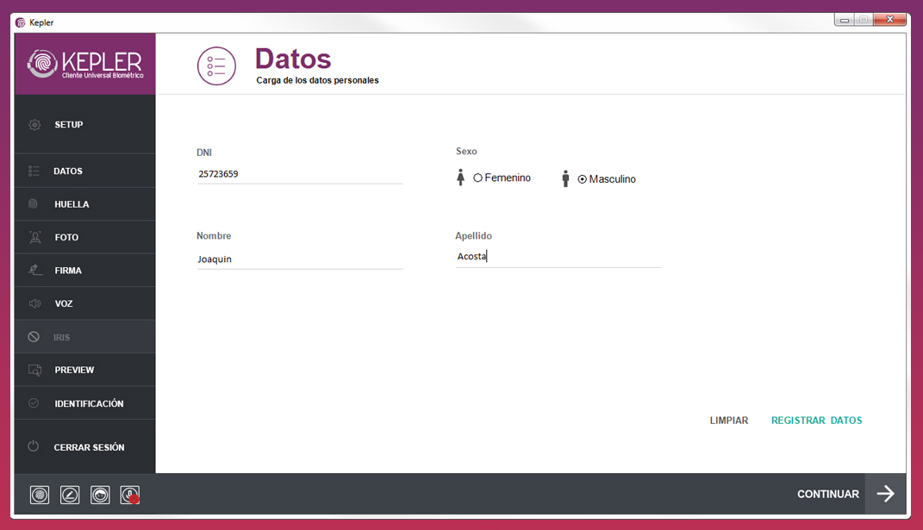Click the Apellido text field
The height and width of the screenshot is (530, 923).
558,256
